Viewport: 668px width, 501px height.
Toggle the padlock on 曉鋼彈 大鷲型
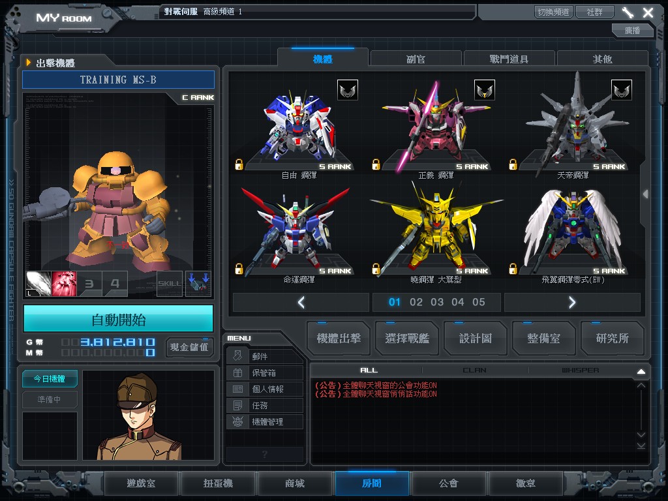(376, 269)
